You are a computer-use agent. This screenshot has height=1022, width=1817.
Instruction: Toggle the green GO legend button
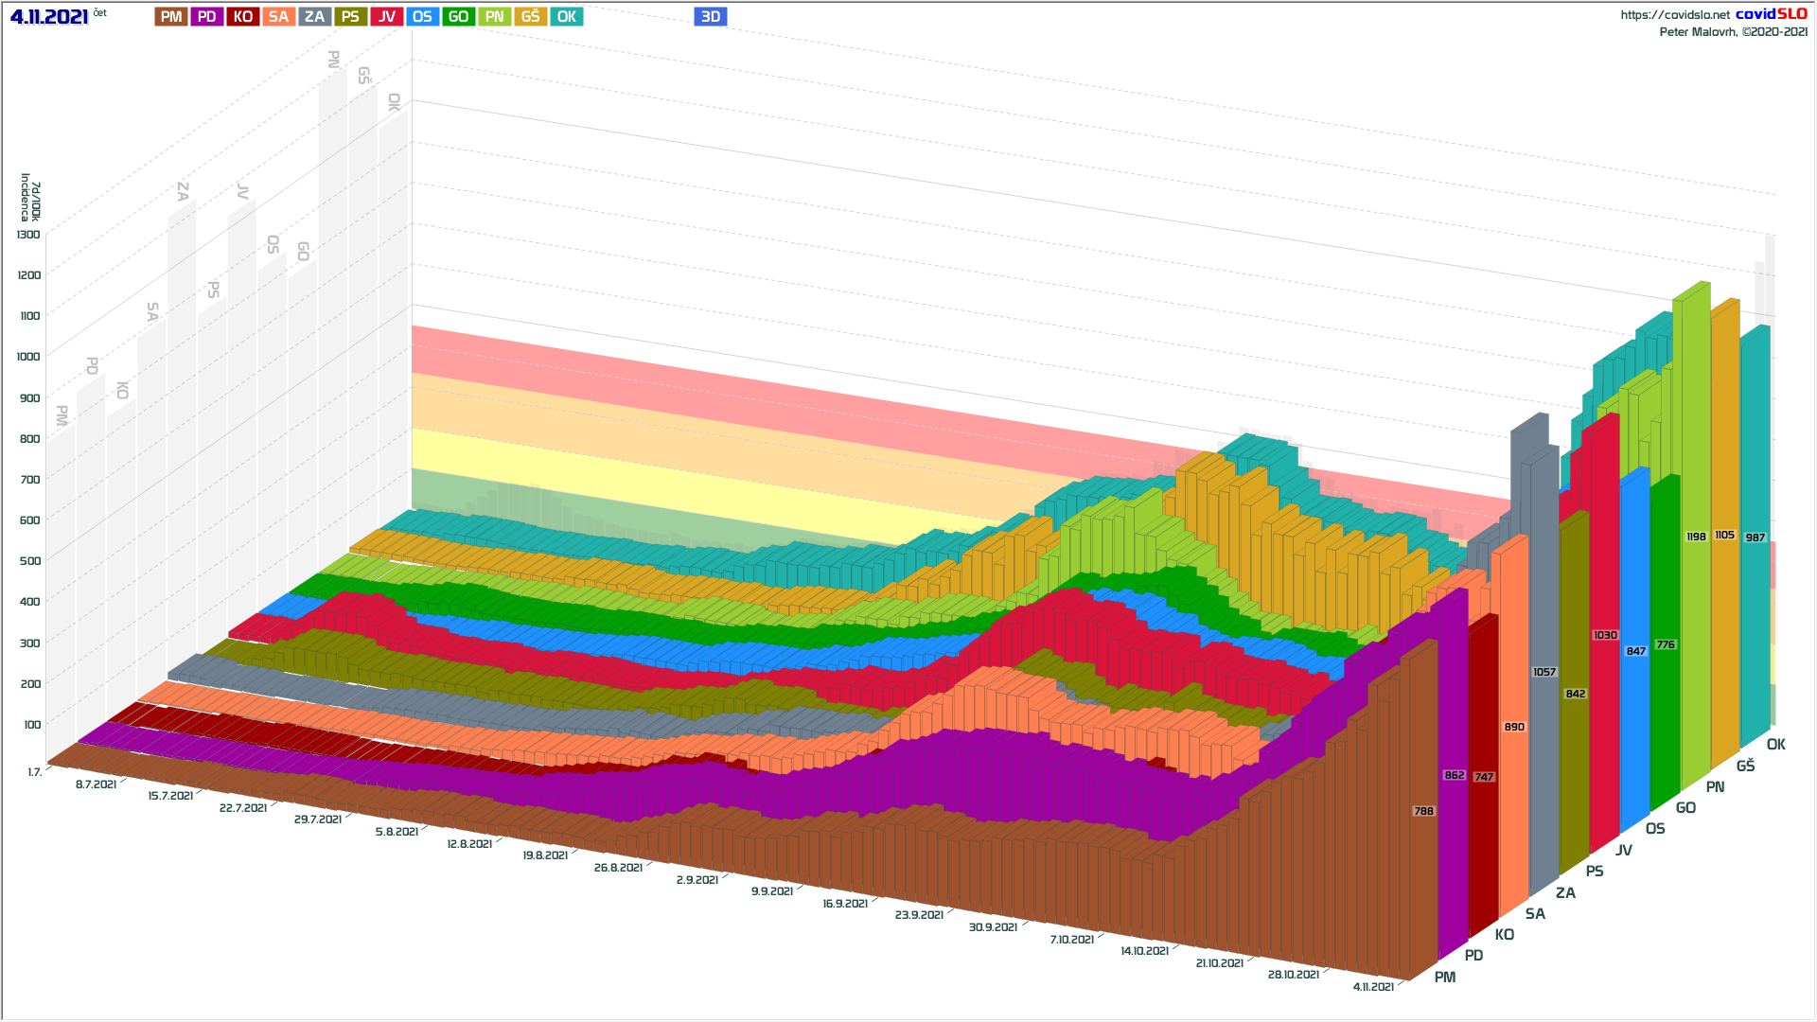pos(458,17)
